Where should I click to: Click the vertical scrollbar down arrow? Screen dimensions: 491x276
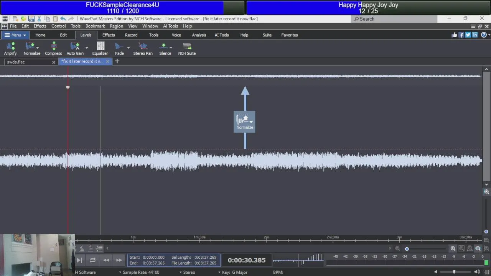pyautogui.click(x=486, y=184)
